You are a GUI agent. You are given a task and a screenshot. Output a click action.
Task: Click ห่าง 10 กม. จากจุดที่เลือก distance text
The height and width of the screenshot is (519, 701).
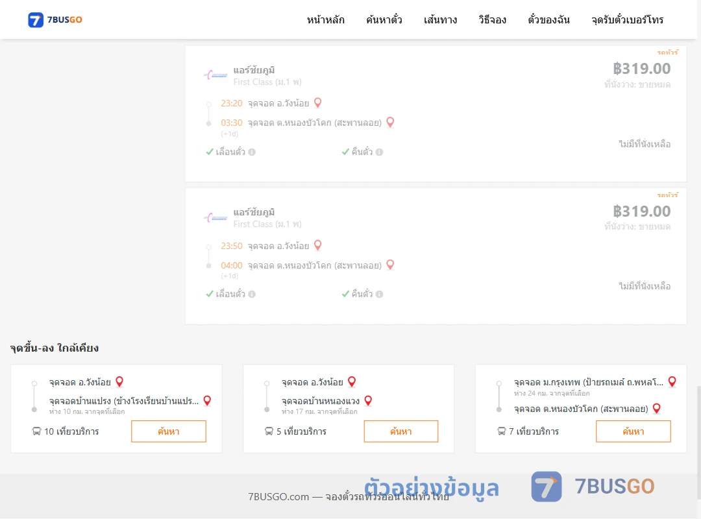point(87,411)
